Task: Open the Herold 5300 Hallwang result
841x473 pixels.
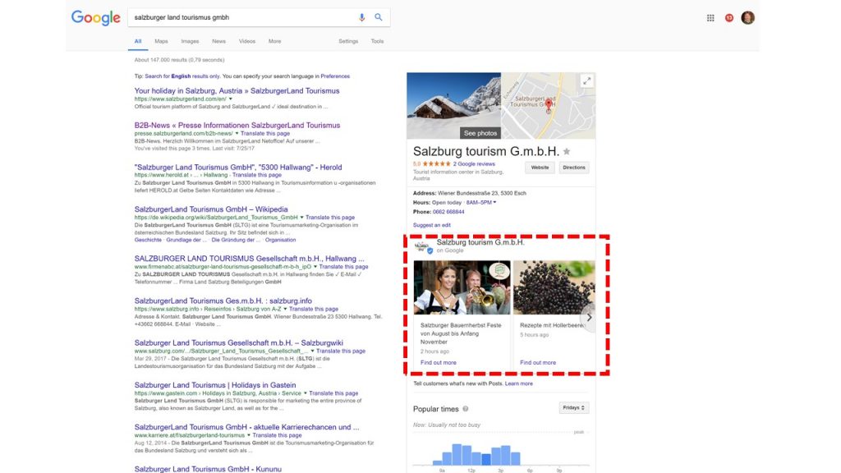Action: [x=238, y=168]
